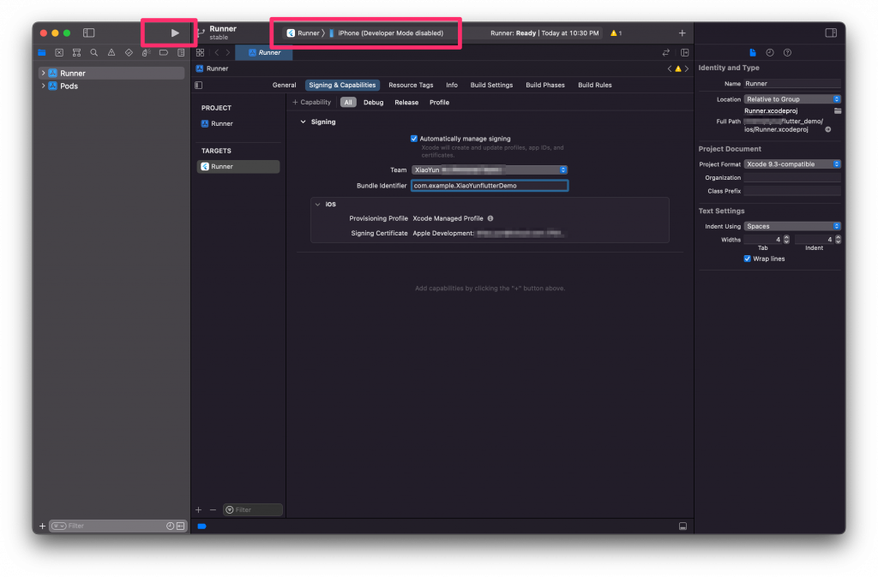Open the Team dropdown
The height and width of the screenshot is (577, 878).
click(490, 170)
